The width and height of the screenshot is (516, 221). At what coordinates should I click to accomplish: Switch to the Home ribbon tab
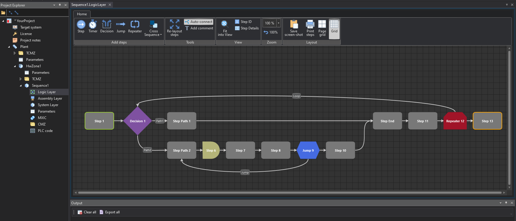pyautogui.click(x=82, y=14)
